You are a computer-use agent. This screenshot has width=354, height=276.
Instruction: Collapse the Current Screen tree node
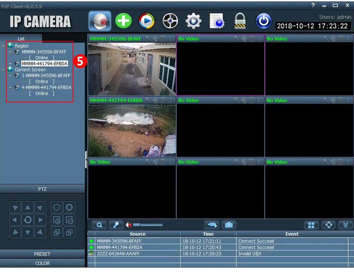(3, 70)
